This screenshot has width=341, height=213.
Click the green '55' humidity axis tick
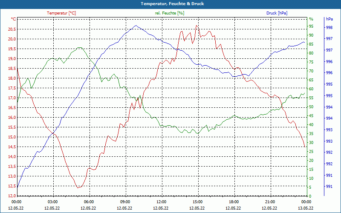pyautogui.click(x=311, y=98)
